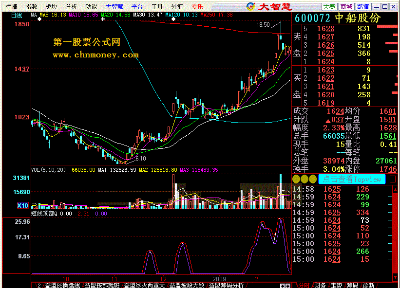400x288 pixels.
Task: Click the 6.10 low price annotation
Action: coord(141,159)
